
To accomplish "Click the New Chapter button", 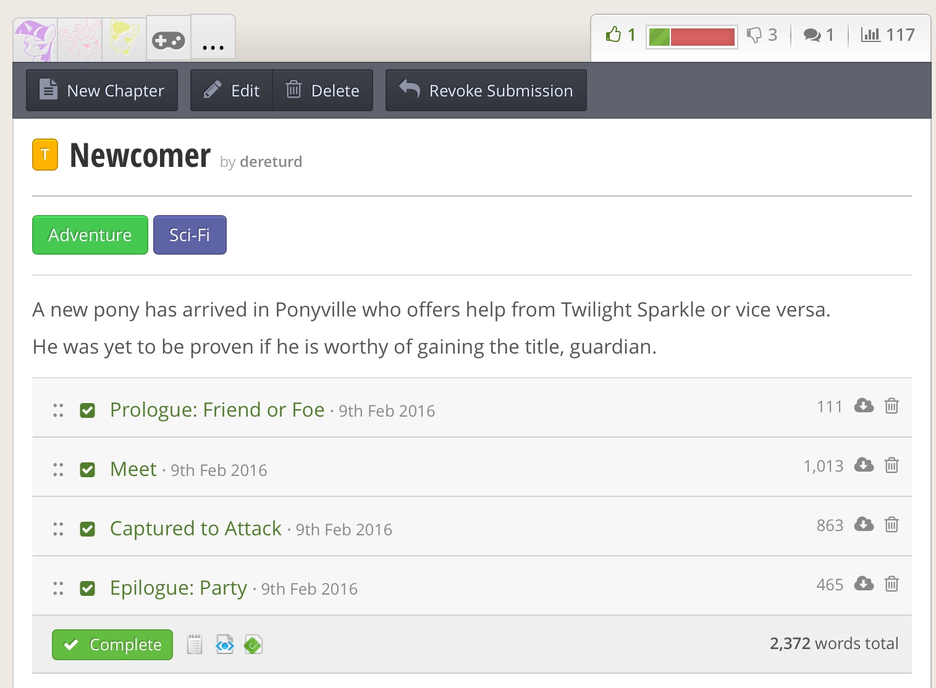I will click(x=102, y=90).
